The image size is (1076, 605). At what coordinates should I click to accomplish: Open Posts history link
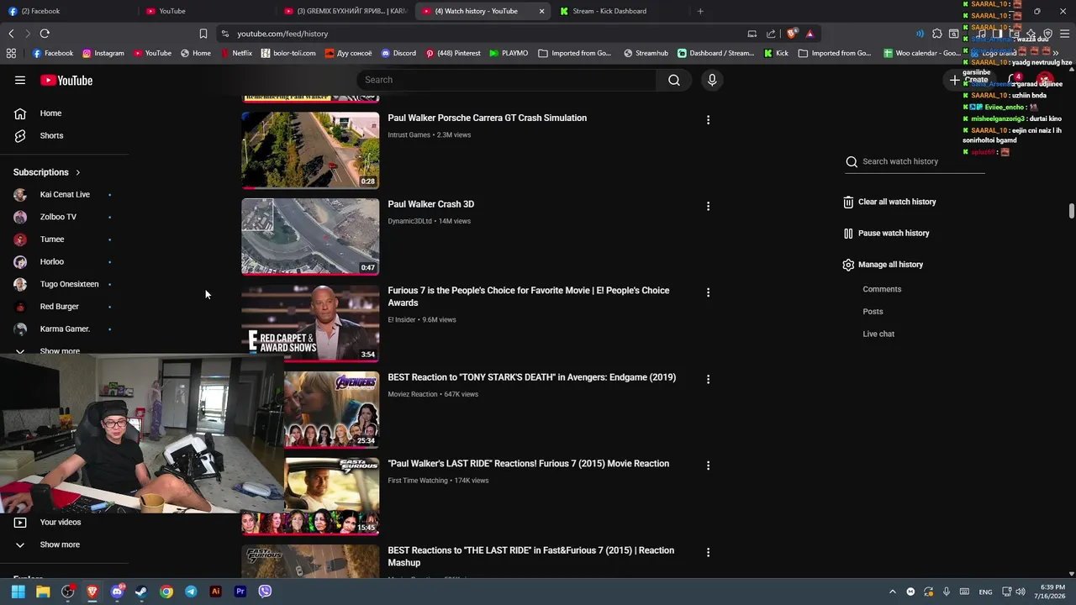(873, 312)
